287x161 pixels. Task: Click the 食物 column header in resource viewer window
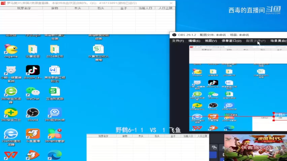click(x=55, y=8)
